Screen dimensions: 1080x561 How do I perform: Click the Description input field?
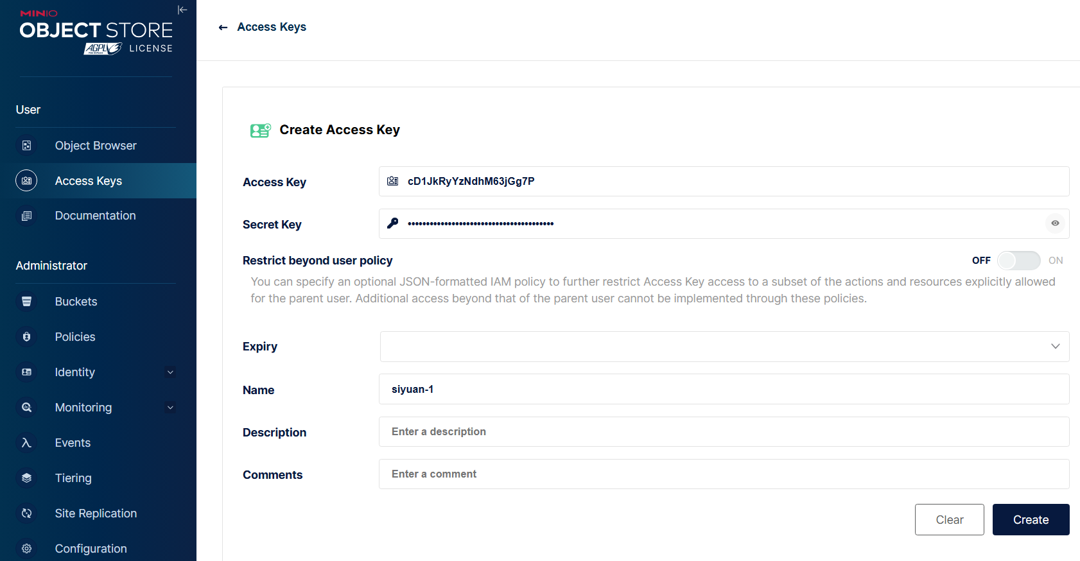click(723, 432)
